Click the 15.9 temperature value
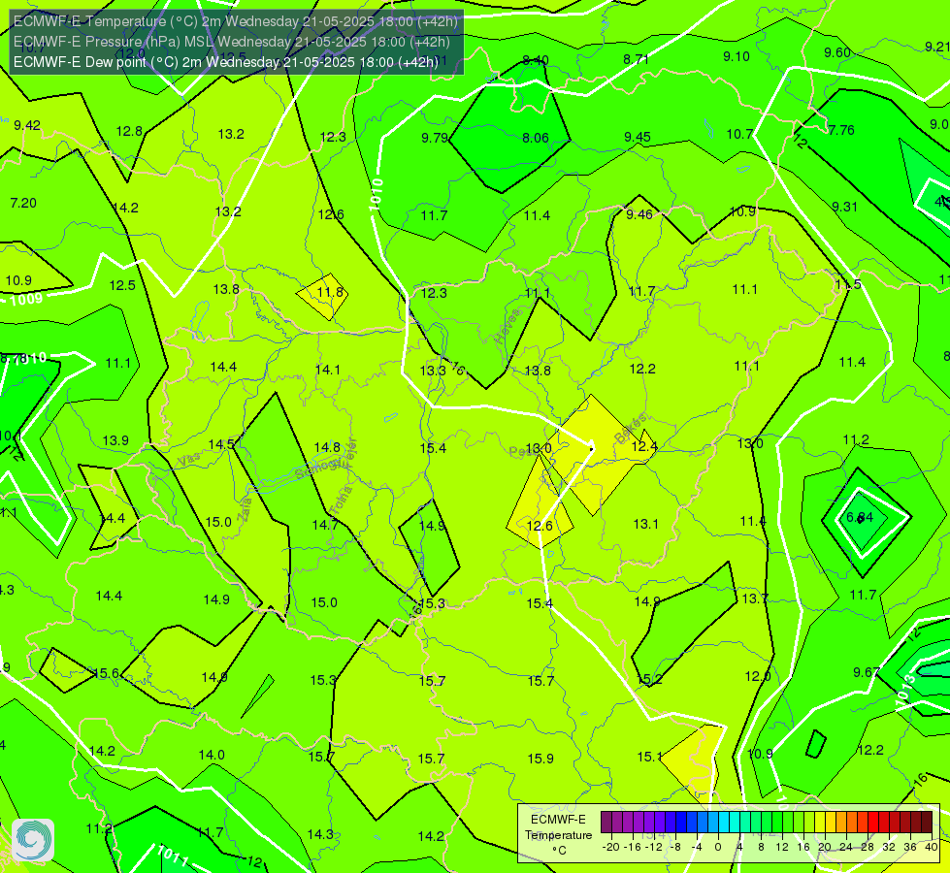The height and width of the screenshot is (873, 950). tap(541, 758)
